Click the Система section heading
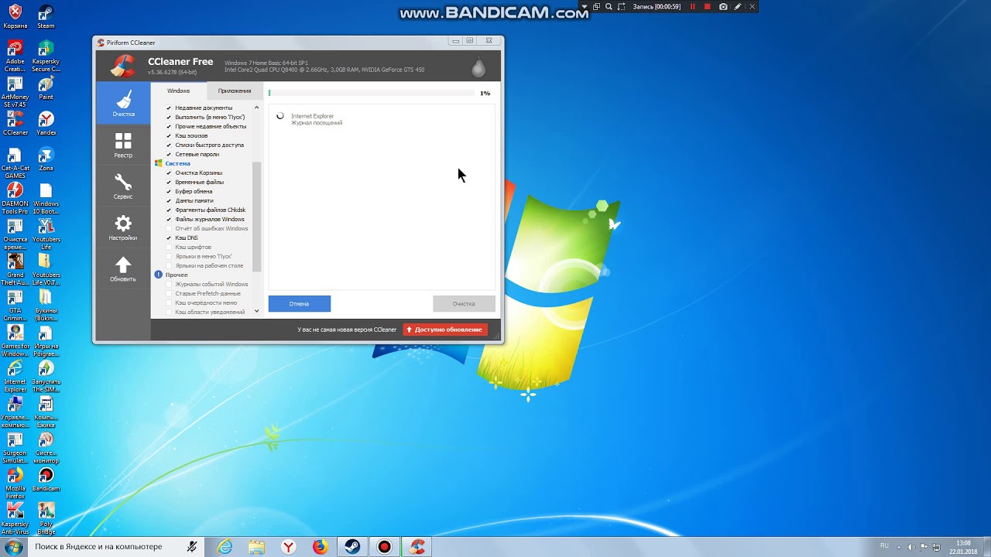The image size is (991, 557). [177, 164]
